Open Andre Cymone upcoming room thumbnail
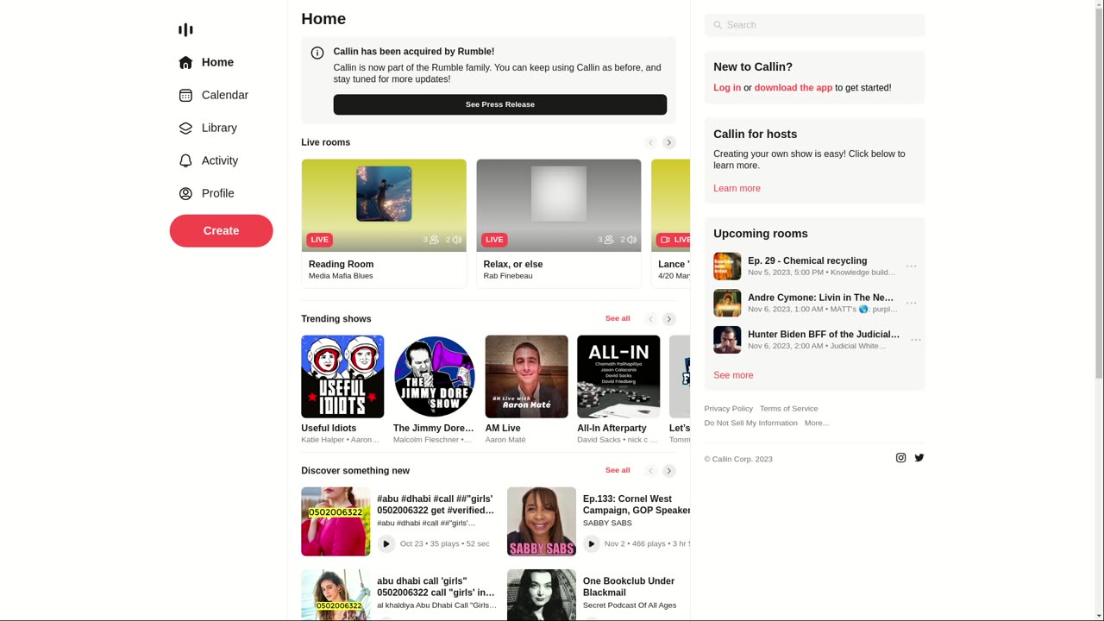The width and height of the screenshot is (1104, 621). click(727, 303)
